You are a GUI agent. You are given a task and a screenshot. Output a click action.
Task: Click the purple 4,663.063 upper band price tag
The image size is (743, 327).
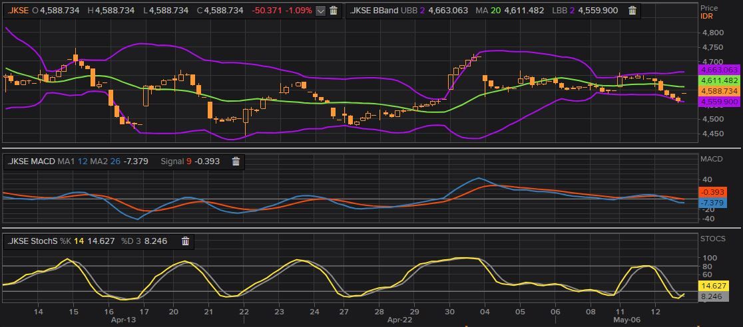(719, 70)
